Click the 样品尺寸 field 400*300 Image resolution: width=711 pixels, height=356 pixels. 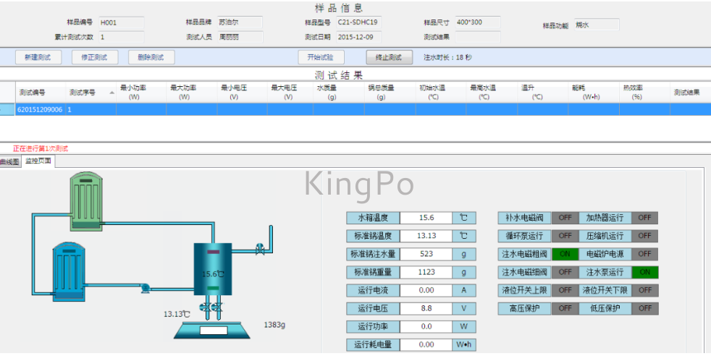pos(478,22)
